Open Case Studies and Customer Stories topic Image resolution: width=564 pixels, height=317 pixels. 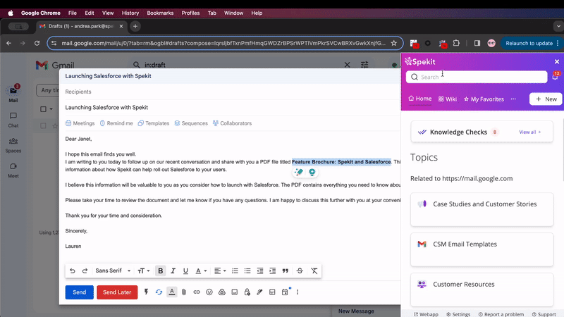(x=482, y=209)
